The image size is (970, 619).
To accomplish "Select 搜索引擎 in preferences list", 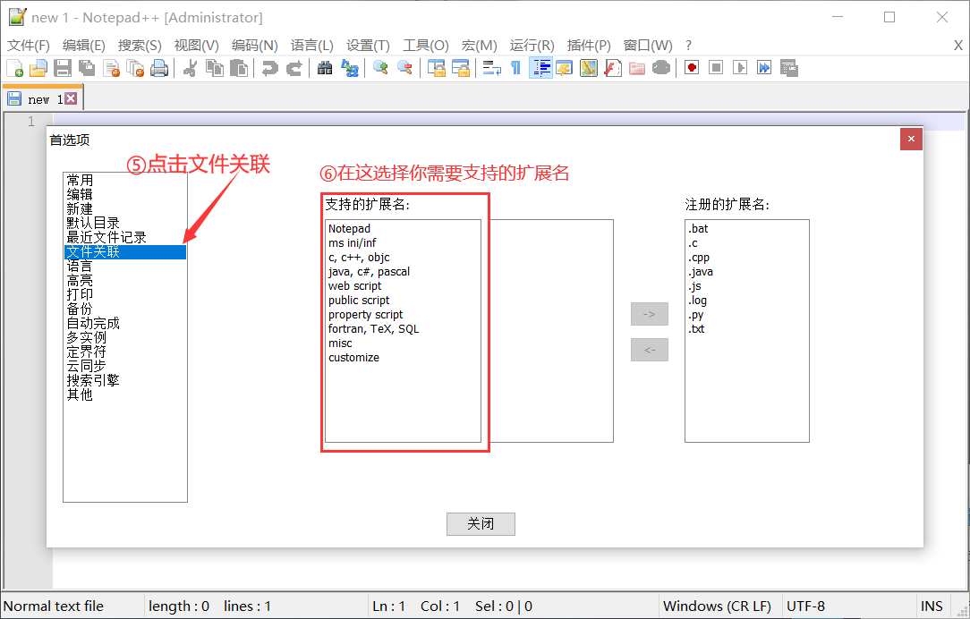I will pos(125,379).
